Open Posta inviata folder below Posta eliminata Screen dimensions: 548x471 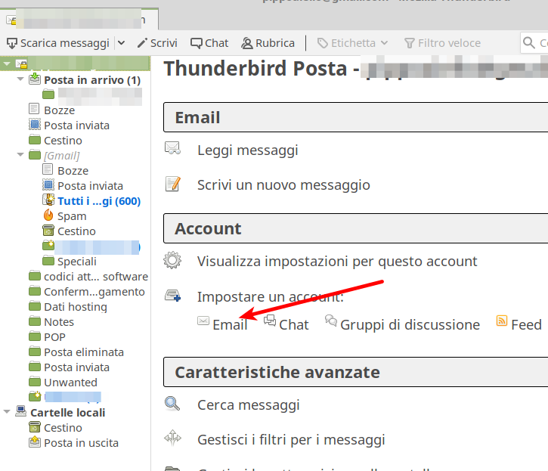point(76,367)
